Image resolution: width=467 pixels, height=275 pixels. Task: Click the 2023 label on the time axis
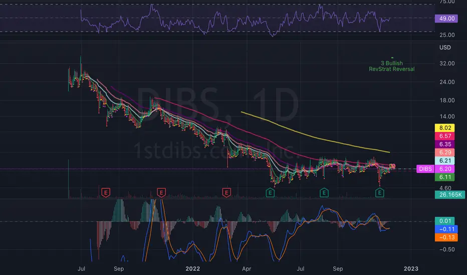411,269
